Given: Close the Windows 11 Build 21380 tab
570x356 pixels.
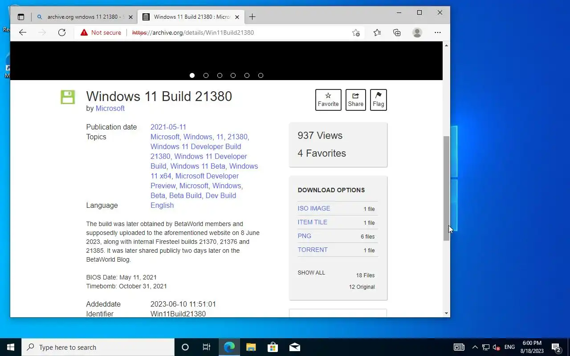Looking at the screenshot, I should pyautogui.click(x=237, y=17).
